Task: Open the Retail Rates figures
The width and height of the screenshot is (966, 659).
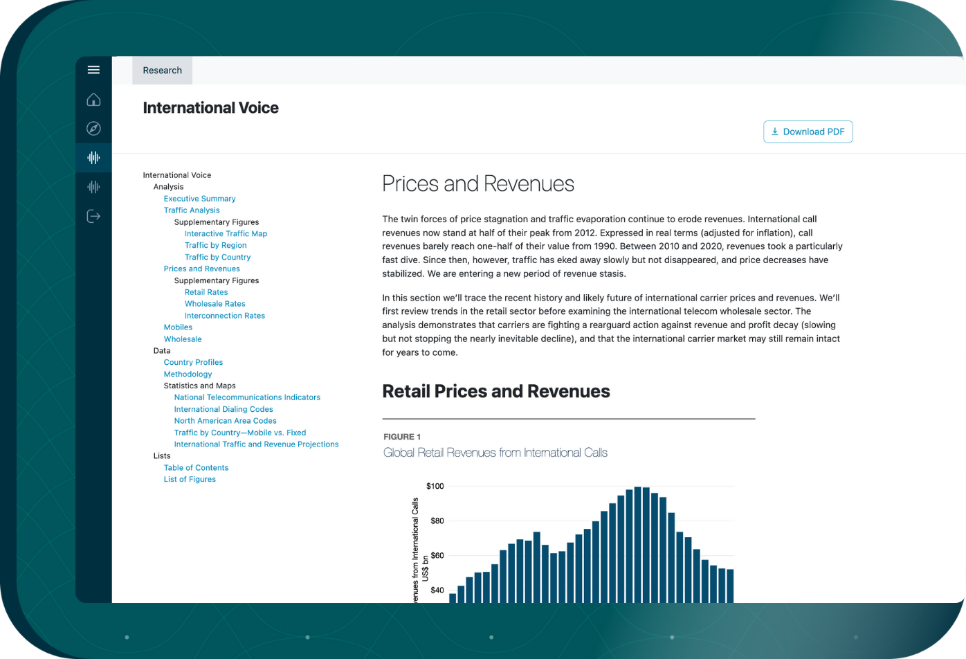Action: tap(206, 292)
